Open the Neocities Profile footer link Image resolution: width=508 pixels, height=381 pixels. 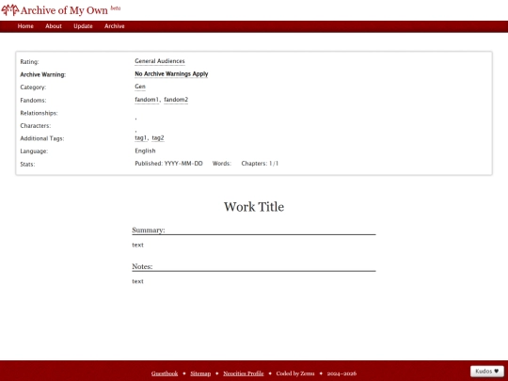[244, 373]
